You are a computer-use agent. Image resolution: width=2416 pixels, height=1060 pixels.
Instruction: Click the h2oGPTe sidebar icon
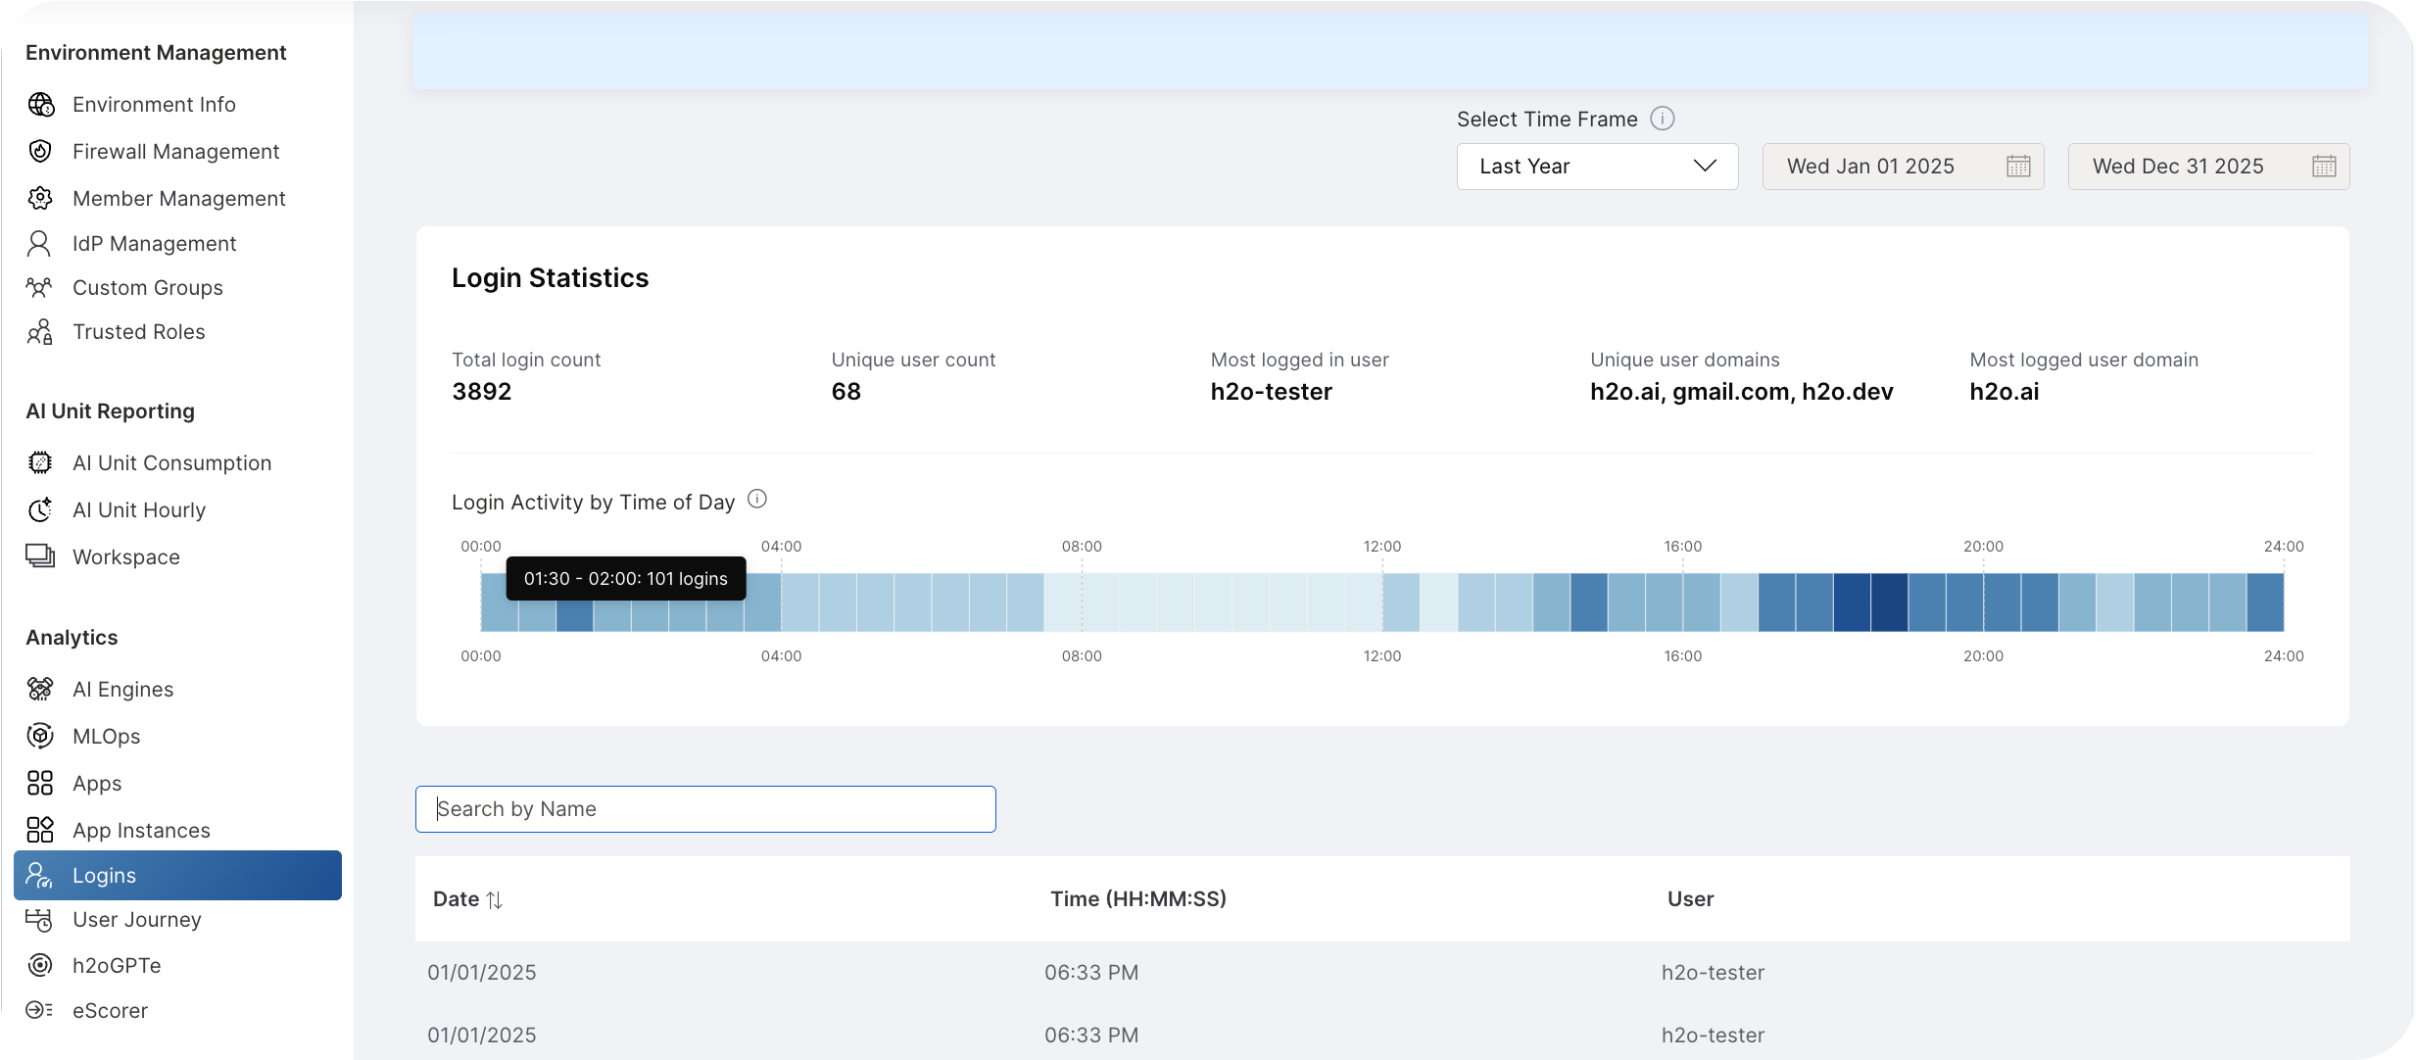tap(39, 965)
